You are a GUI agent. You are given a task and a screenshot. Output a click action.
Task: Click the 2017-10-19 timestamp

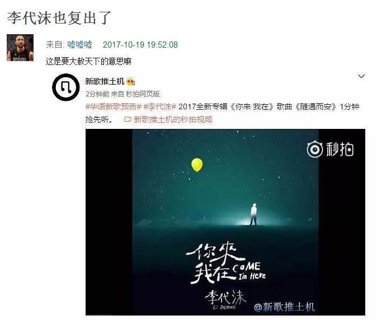click(x=140, y=45)
